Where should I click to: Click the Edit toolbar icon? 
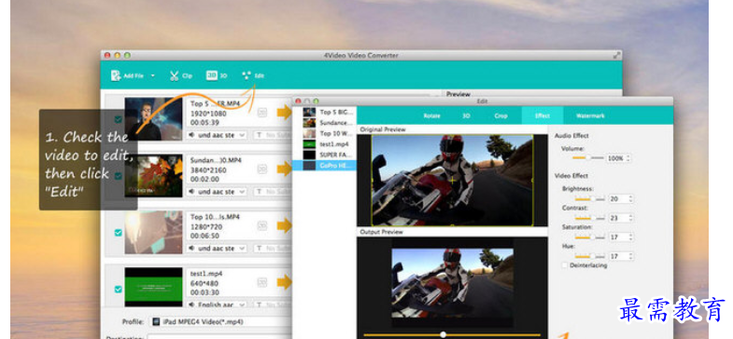(247, 75)
